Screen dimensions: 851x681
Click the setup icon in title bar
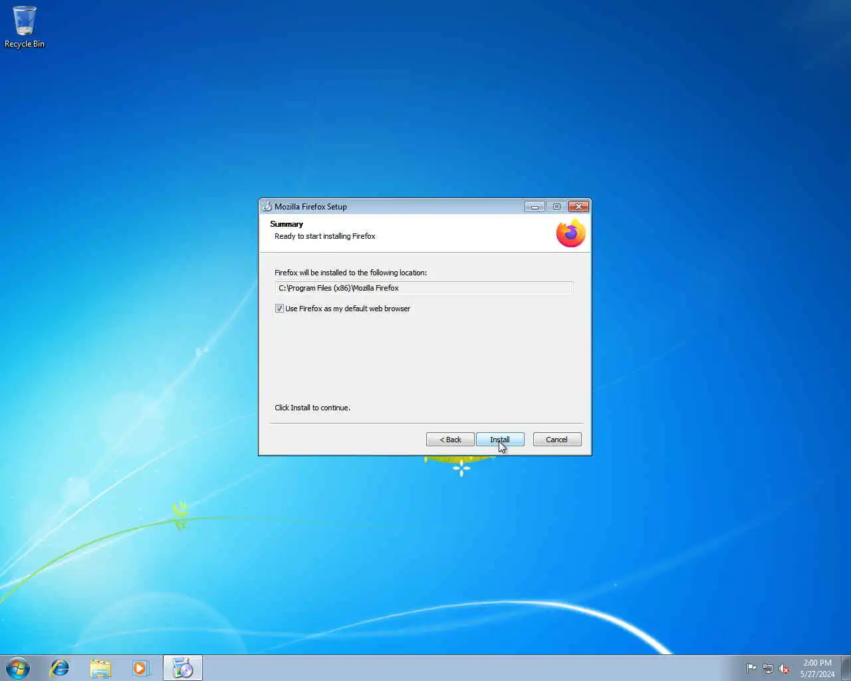tap(267, 207)
